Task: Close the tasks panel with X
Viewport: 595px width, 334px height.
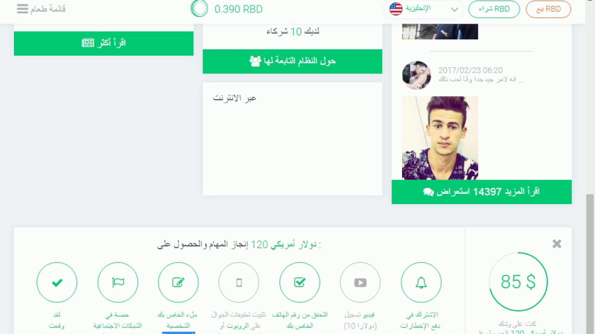Action: click(x=557, y=244)
